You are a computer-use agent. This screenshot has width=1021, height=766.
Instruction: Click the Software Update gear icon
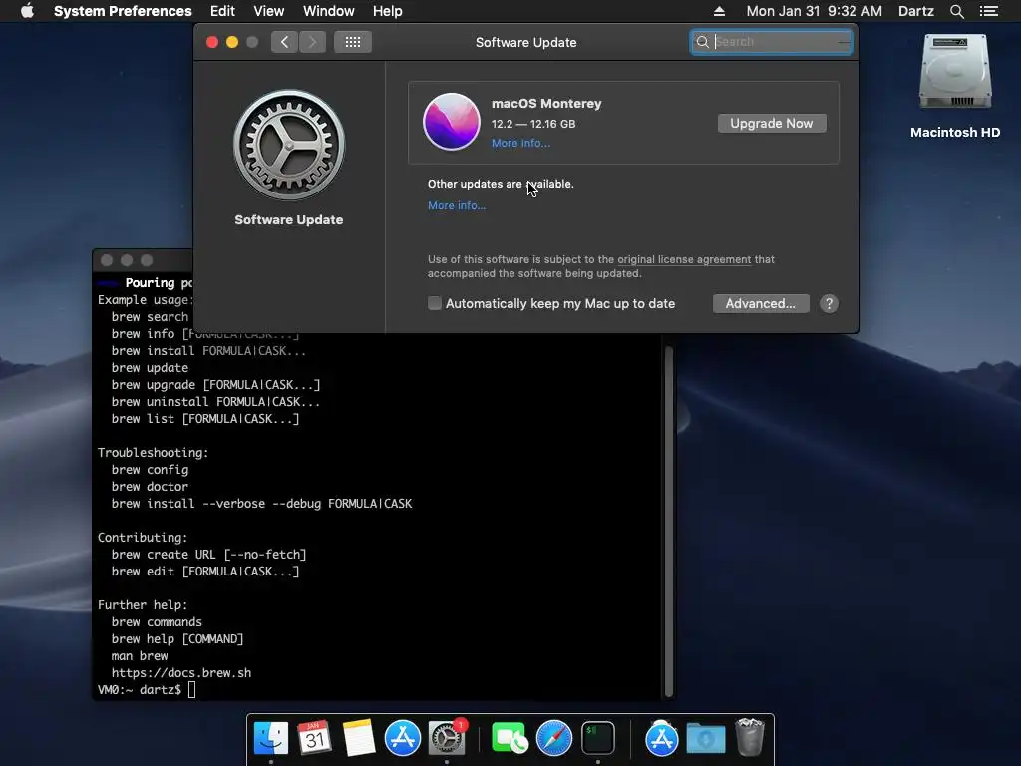[x=289, y=145]
